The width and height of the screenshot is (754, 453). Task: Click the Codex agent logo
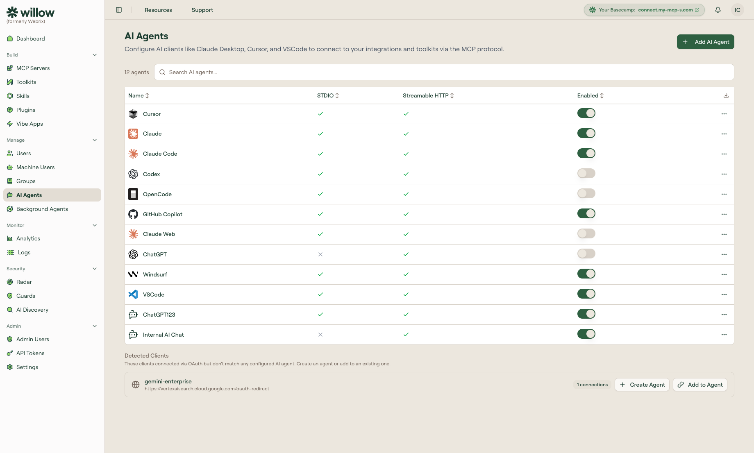click(133, 174)
